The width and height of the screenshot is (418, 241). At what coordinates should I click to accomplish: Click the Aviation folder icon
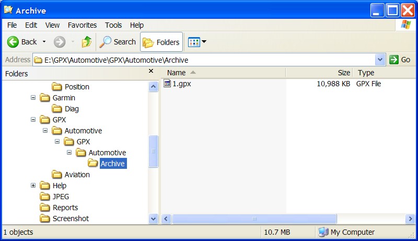[x=57, y=175]
